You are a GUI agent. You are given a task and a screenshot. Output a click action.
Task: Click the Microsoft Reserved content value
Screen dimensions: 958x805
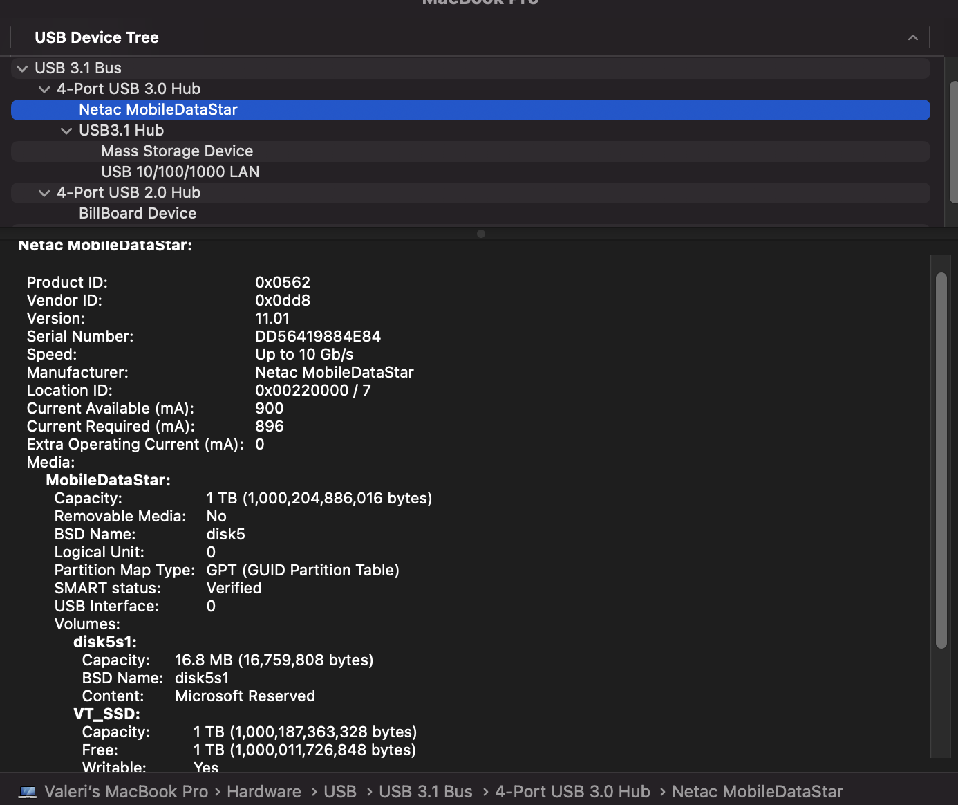click(x=245, y=696)
